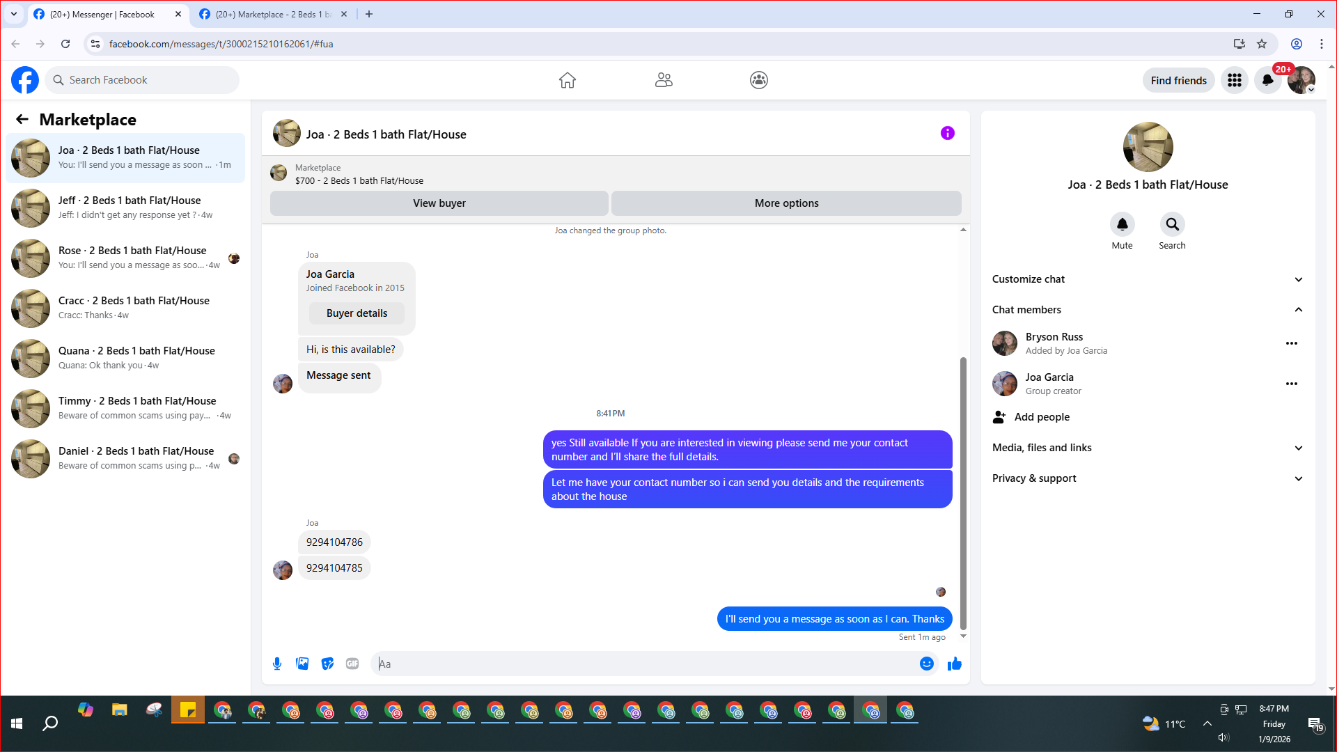This screenshot has width=1337, height=752.
Task: Open the Facebook apps grid menu
Action: point(1235,80)
